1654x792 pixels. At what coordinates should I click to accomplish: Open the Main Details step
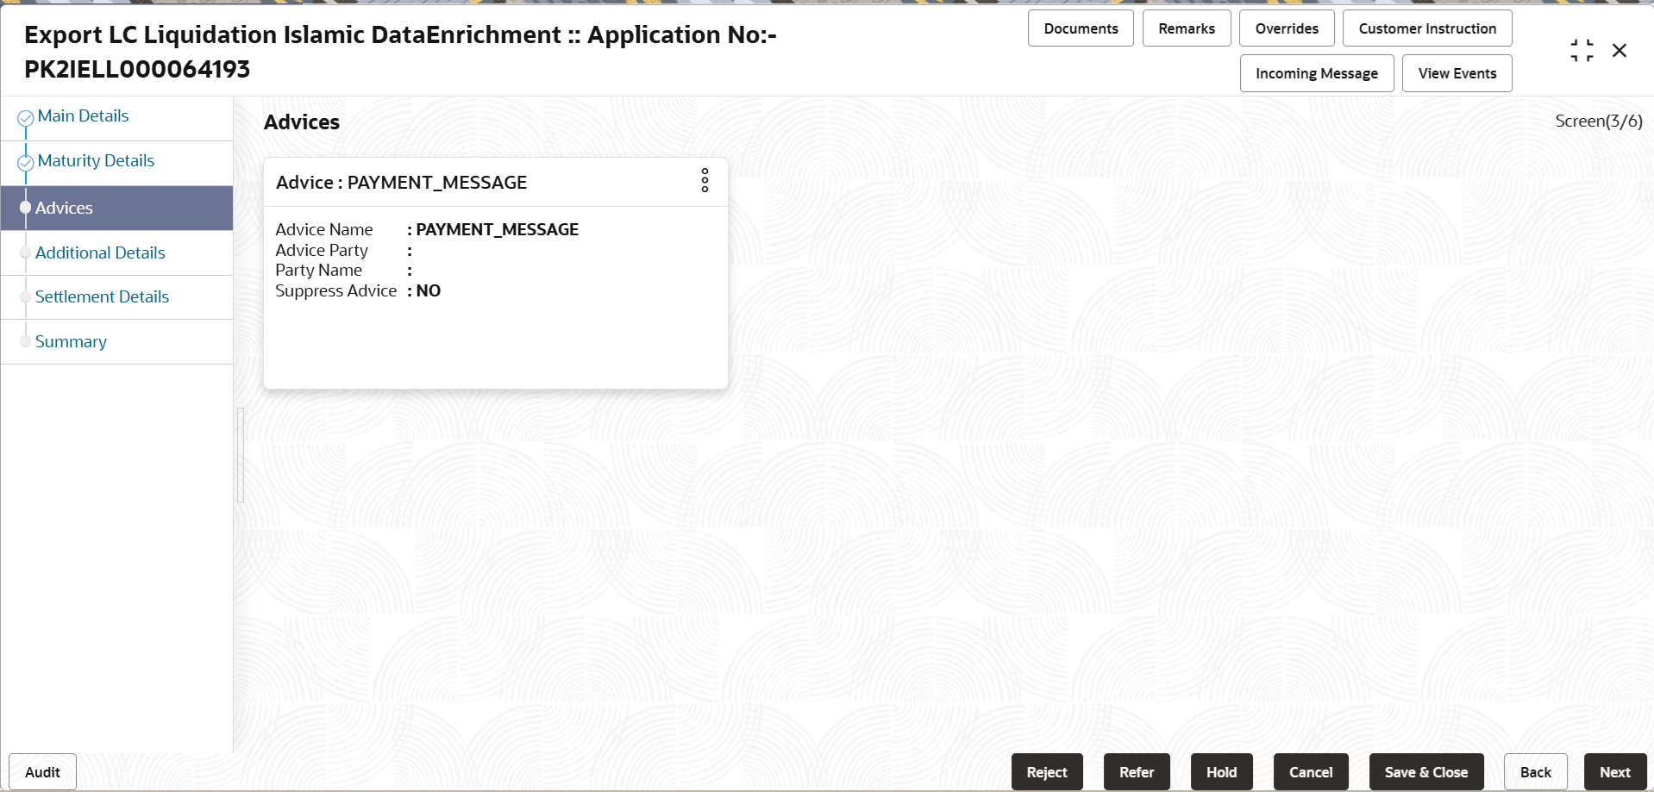pyautogui.click(x=83, y=116)
